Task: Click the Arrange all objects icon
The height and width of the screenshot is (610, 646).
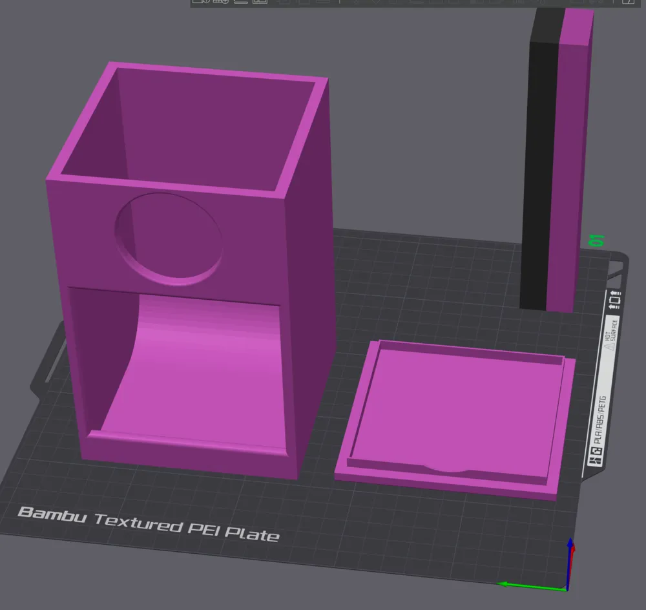Action: (x=260, y=3)
